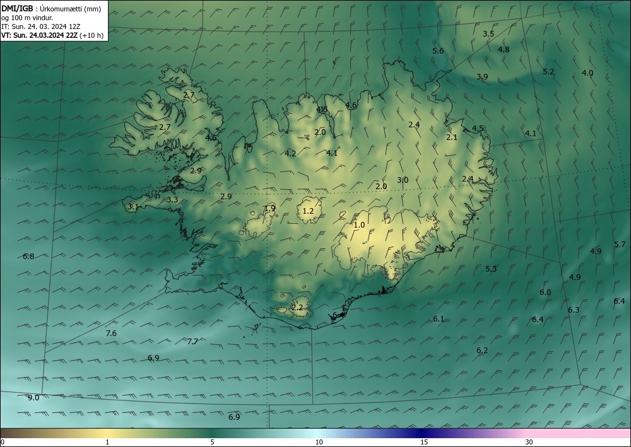Click the 6.0 value on the map
The height and width of the screenshot is (447, 631).
pyautogui.click(x=545, y=293)
